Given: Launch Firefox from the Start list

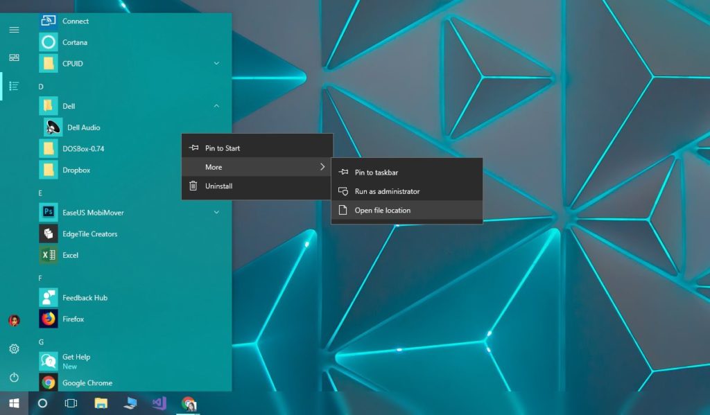Looking at the screenshot, I should pyautogui.click(x=73, y=319).
